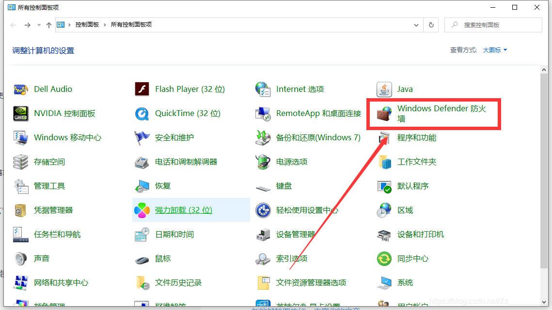552x310 pixels.
Task: Open the 任务栏和导航 icon
Action: (21, 235)
